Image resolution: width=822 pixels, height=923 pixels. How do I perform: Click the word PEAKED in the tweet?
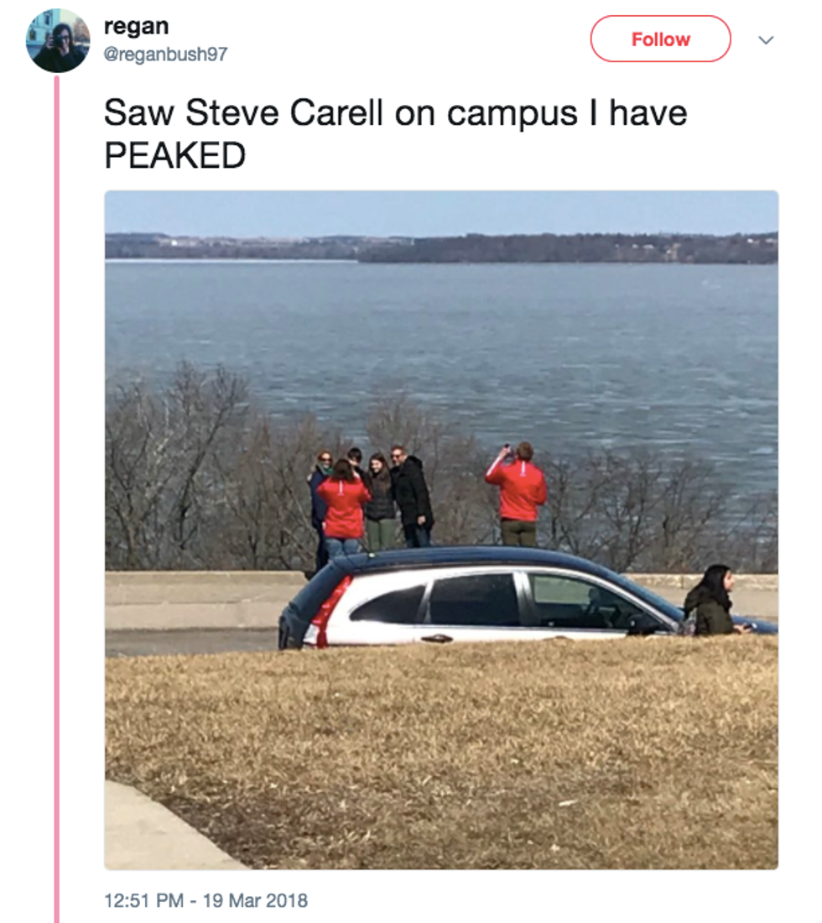pyautogui.click(x=174, y=155)
